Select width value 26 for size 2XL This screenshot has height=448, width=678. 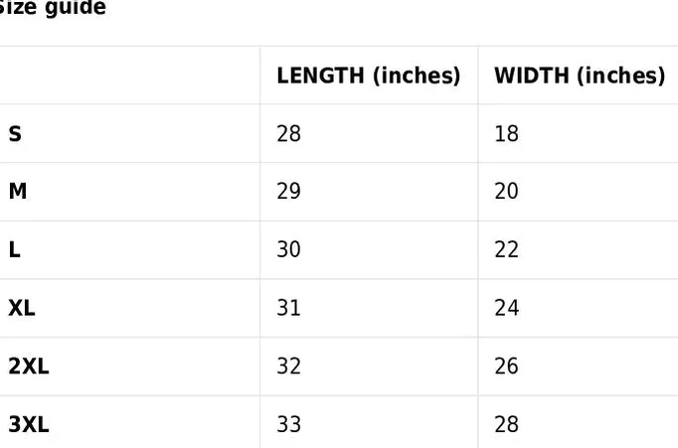click(x=506, y=366)
